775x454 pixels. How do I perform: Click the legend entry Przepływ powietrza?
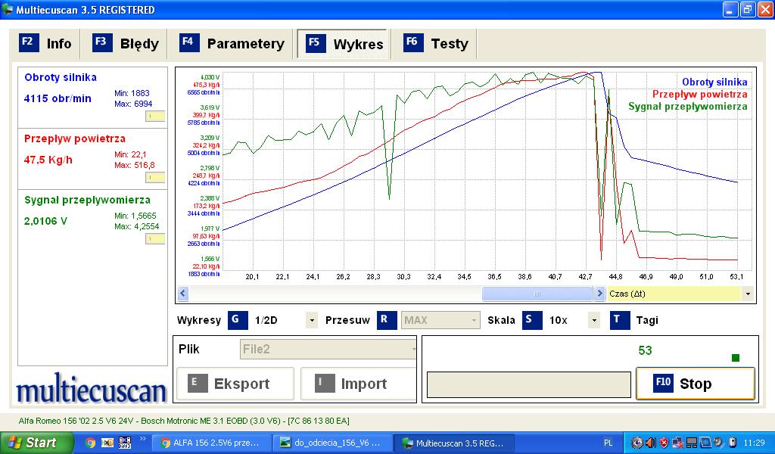699,94
